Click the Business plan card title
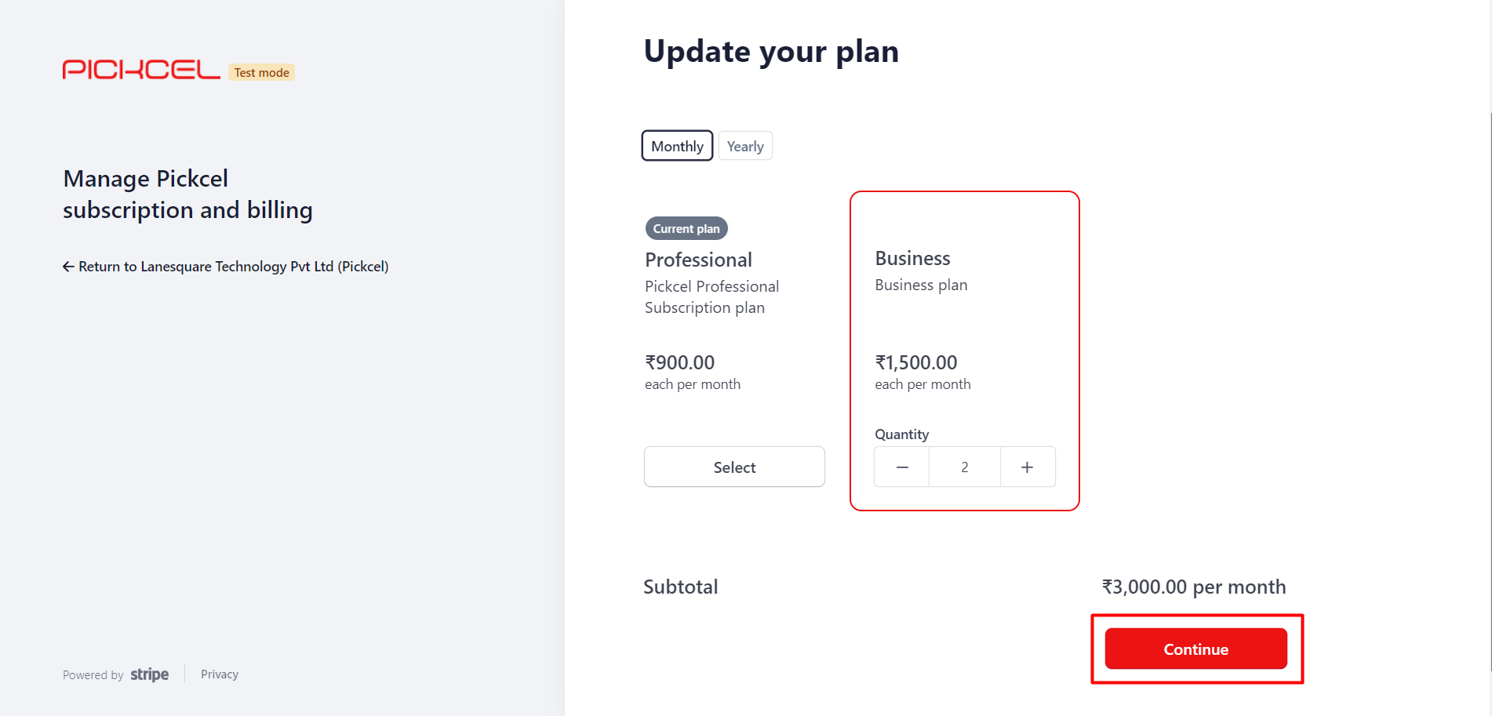Image resolution: width=1492 pixels, height=716 pixels. click(x=913, y=258)
